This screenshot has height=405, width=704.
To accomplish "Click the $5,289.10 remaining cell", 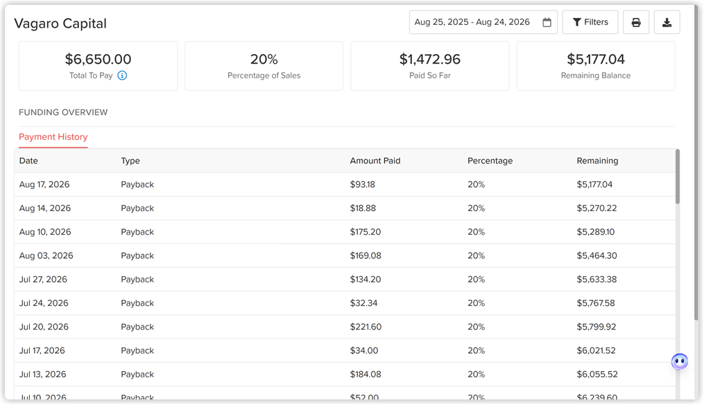I will [x=596, y=232].
